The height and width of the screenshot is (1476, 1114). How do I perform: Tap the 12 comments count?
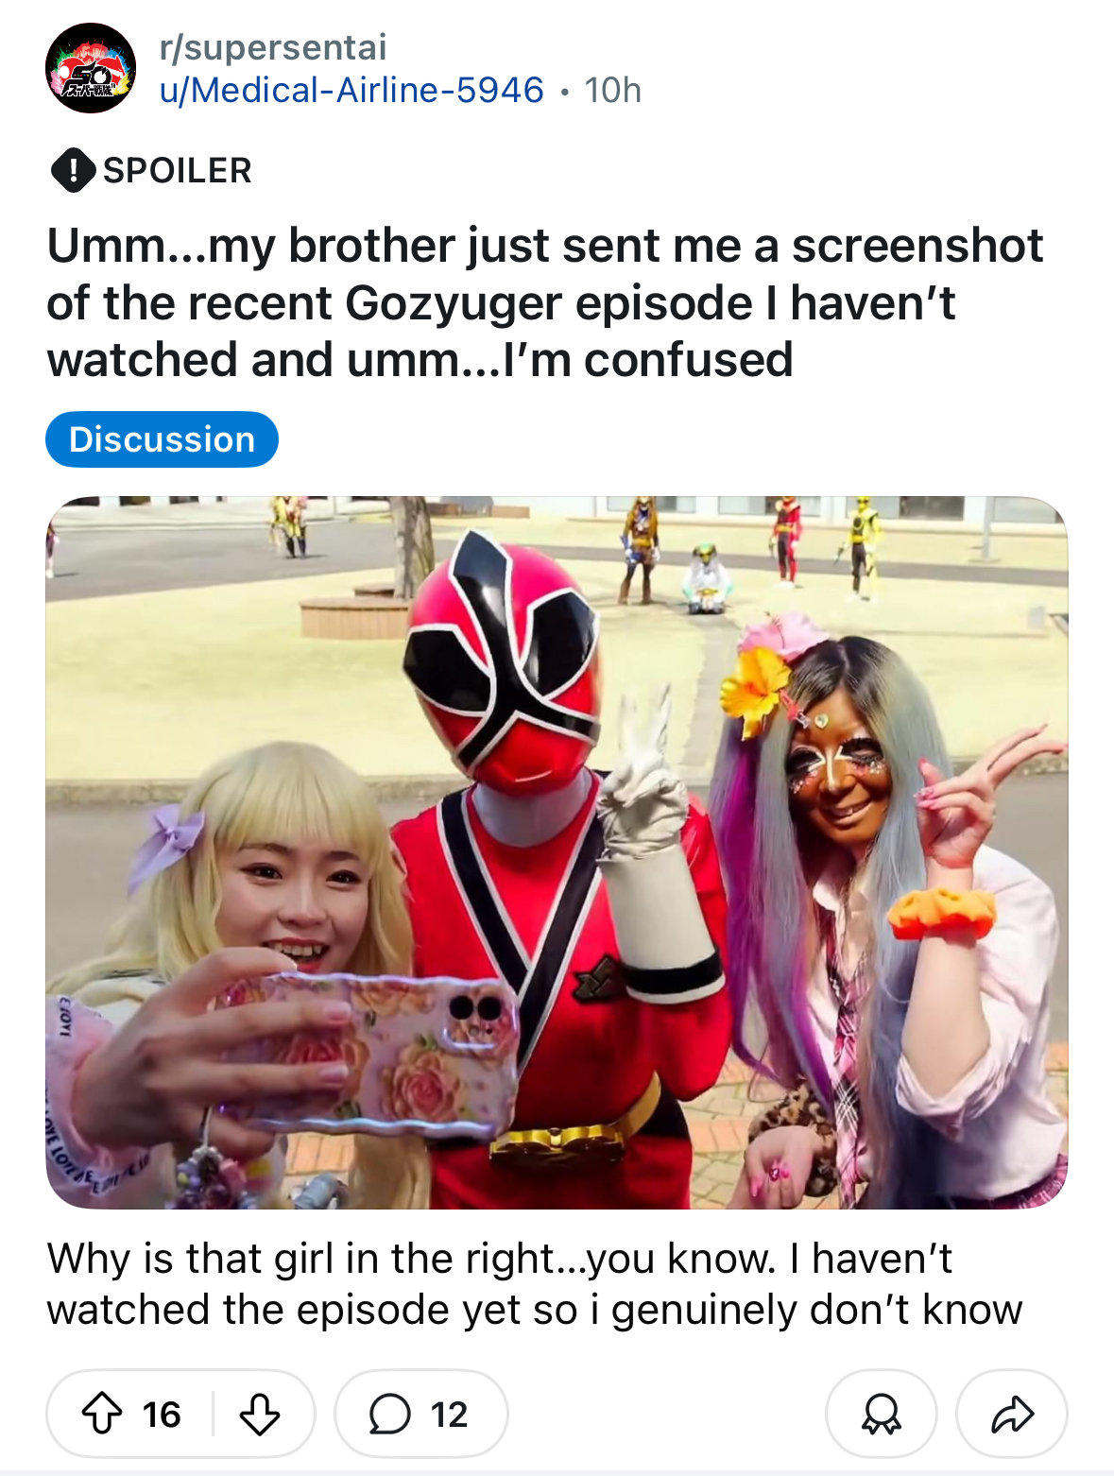click(449, 1415)
